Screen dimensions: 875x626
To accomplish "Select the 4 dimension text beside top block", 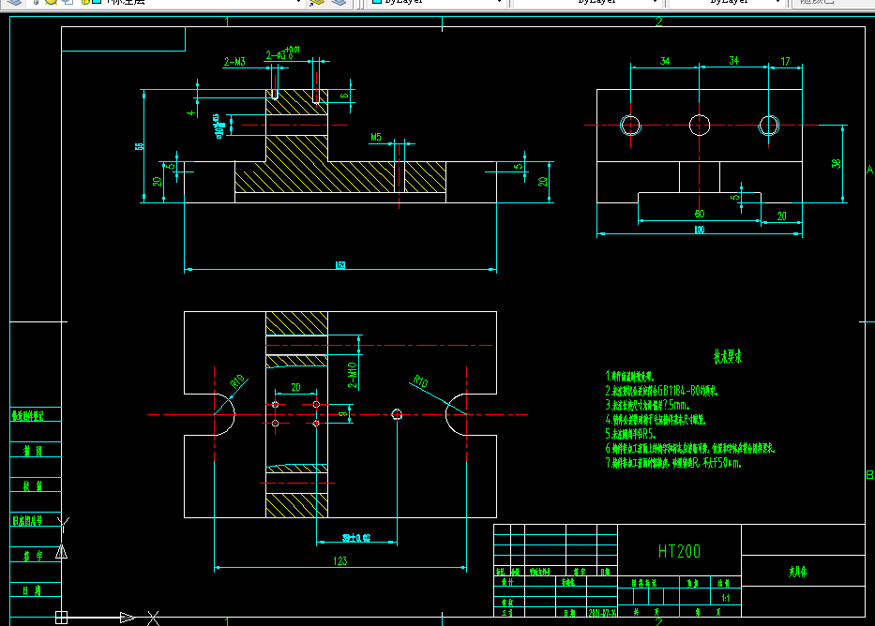I will [x=191, y=112].
